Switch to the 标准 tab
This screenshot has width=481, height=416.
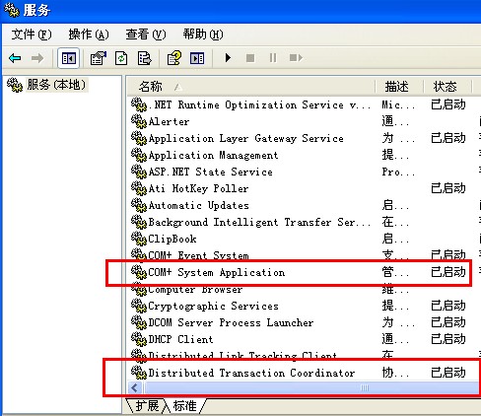pyautogui.click(x=184, y=405)
